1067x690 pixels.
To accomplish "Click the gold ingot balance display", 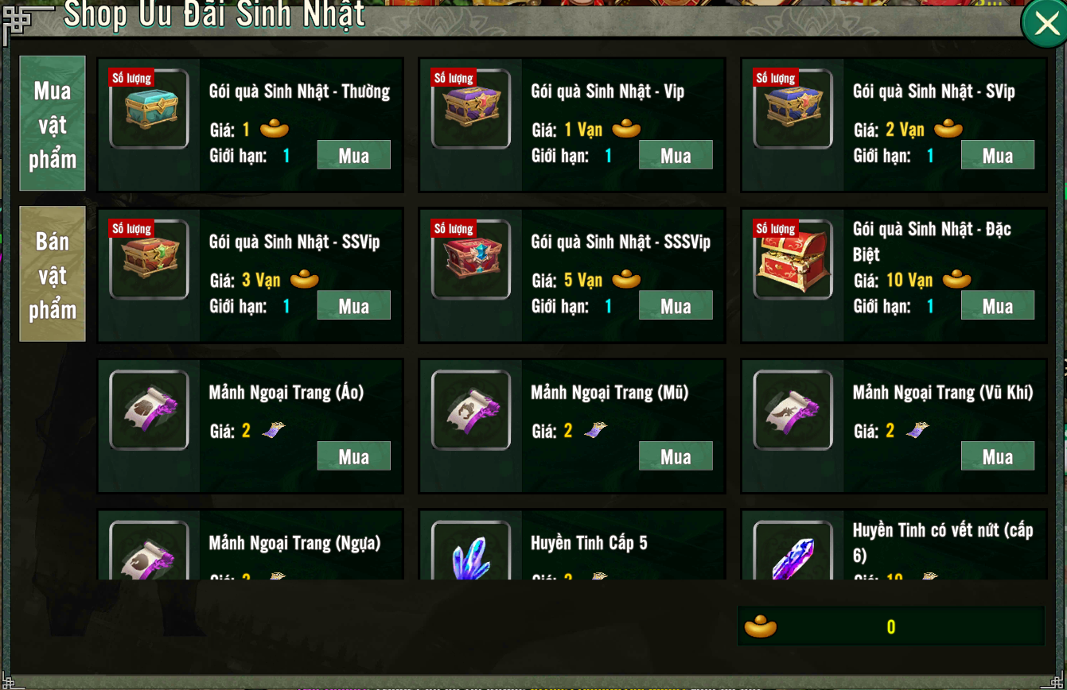I will (x=890, y=626).
